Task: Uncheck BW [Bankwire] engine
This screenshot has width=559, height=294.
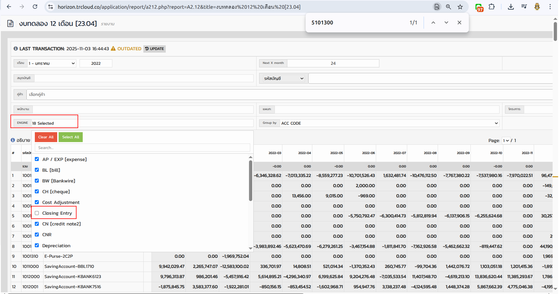Action: [37, 181]
